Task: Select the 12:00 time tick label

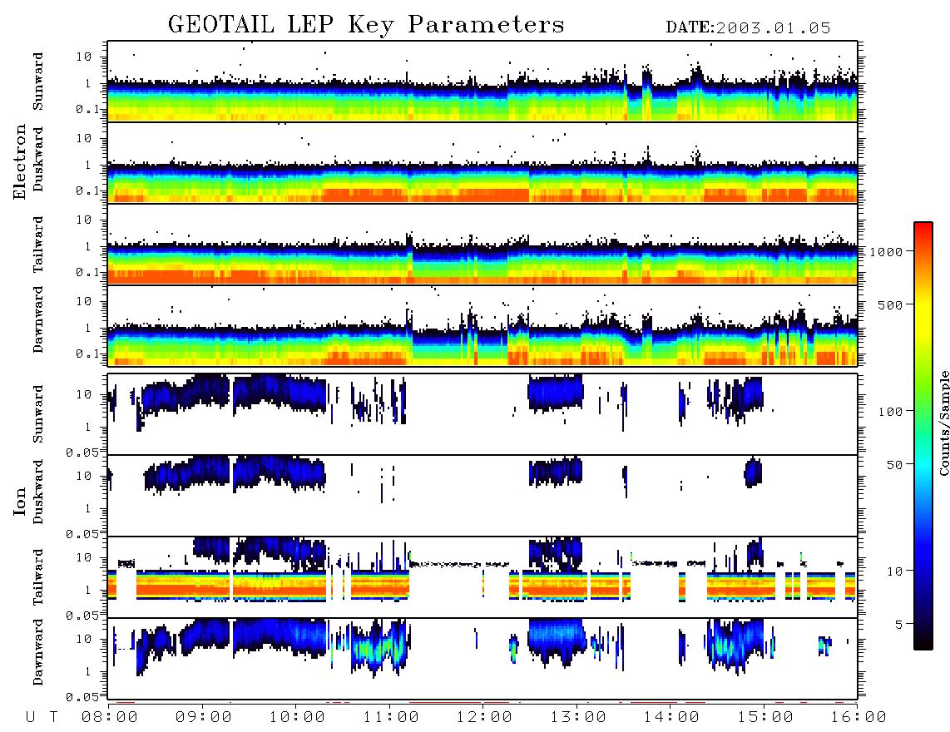Action: tap(485, 717)
